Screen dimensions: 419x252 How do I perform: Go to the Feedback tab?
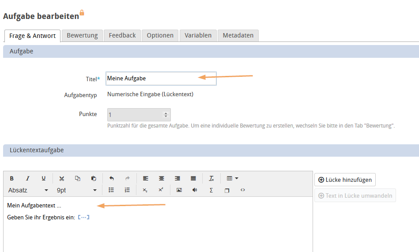[x=122, y=35]
